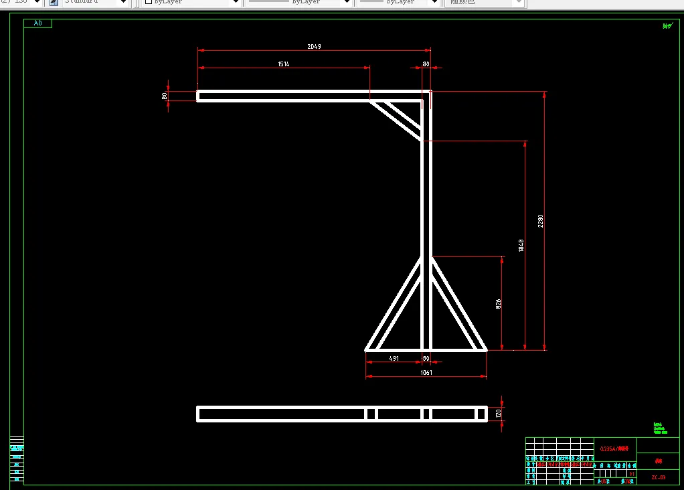The image size is (684, 490).
Task: Select the 2280 height dimension text
Action: (541, 221)
